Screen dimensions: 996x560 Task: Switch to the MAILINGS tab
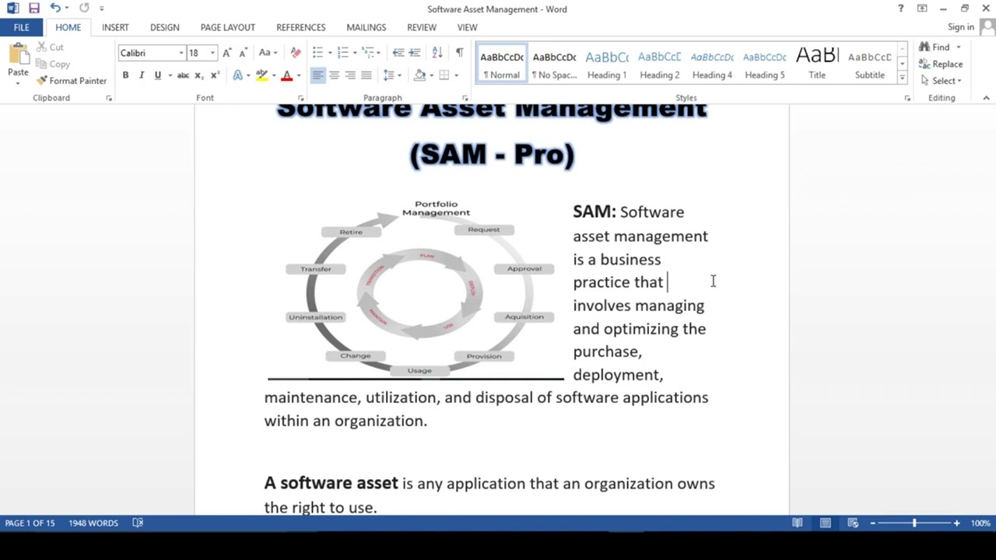[366, 27]
